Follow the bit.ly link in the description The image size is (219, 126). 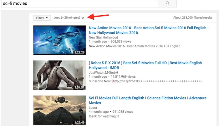[128, 81]
